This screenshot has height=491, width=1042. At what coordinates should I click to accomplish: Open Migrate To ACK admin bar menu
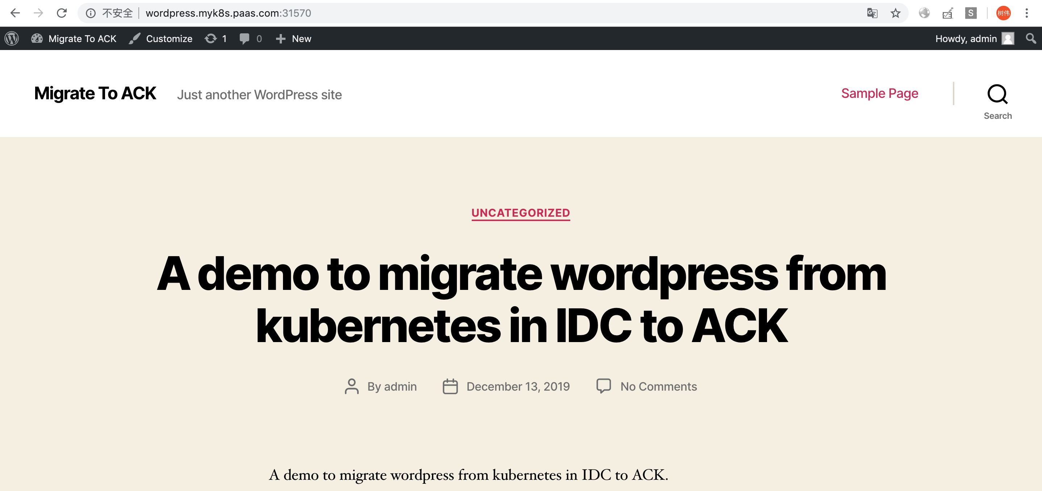tap(83, 39)
